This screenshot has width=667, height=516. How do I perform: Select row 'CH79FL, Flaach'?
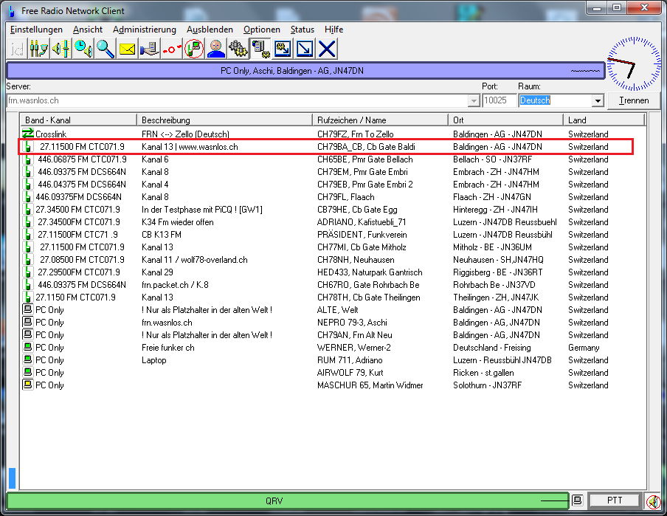click(x=333, y=197)
